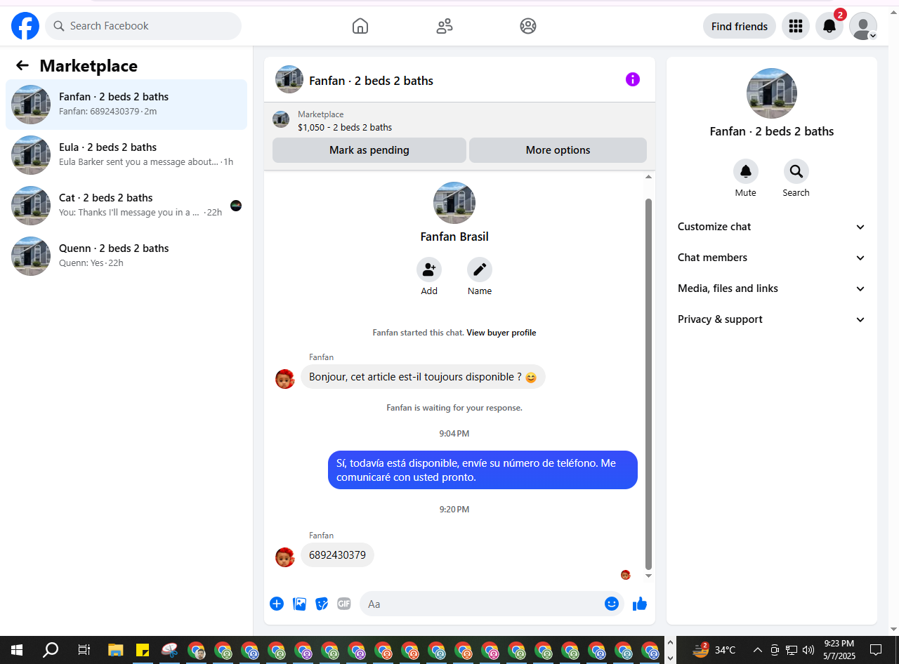
Task: Open more actions plus icon in composer
Action: point(277,604)
